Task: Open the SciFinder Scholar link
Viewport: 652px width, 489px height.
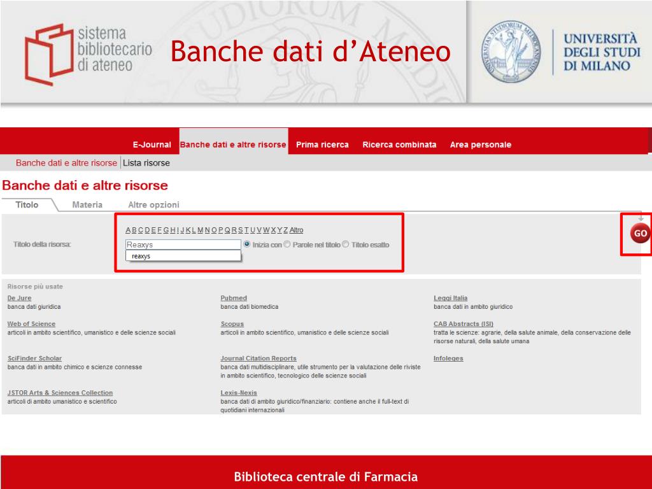Action: (x=34, y=358)
